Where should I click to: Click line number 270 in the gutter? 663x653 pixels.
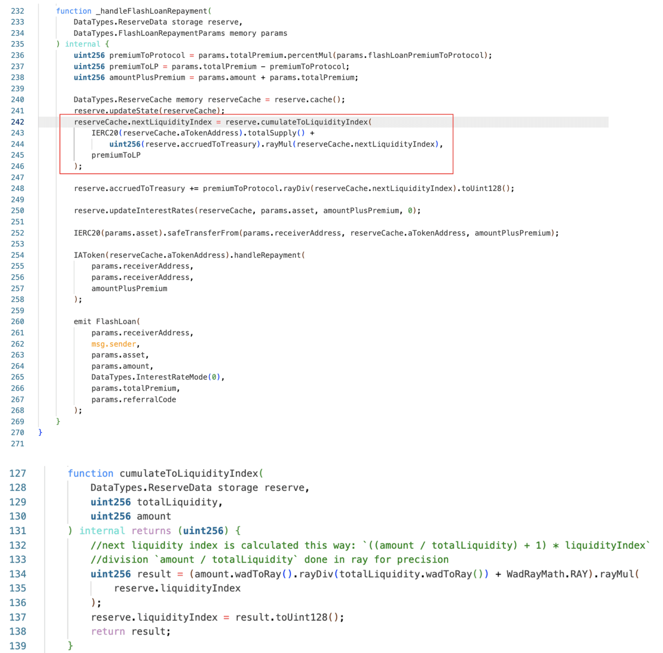(x=18, y=433)
